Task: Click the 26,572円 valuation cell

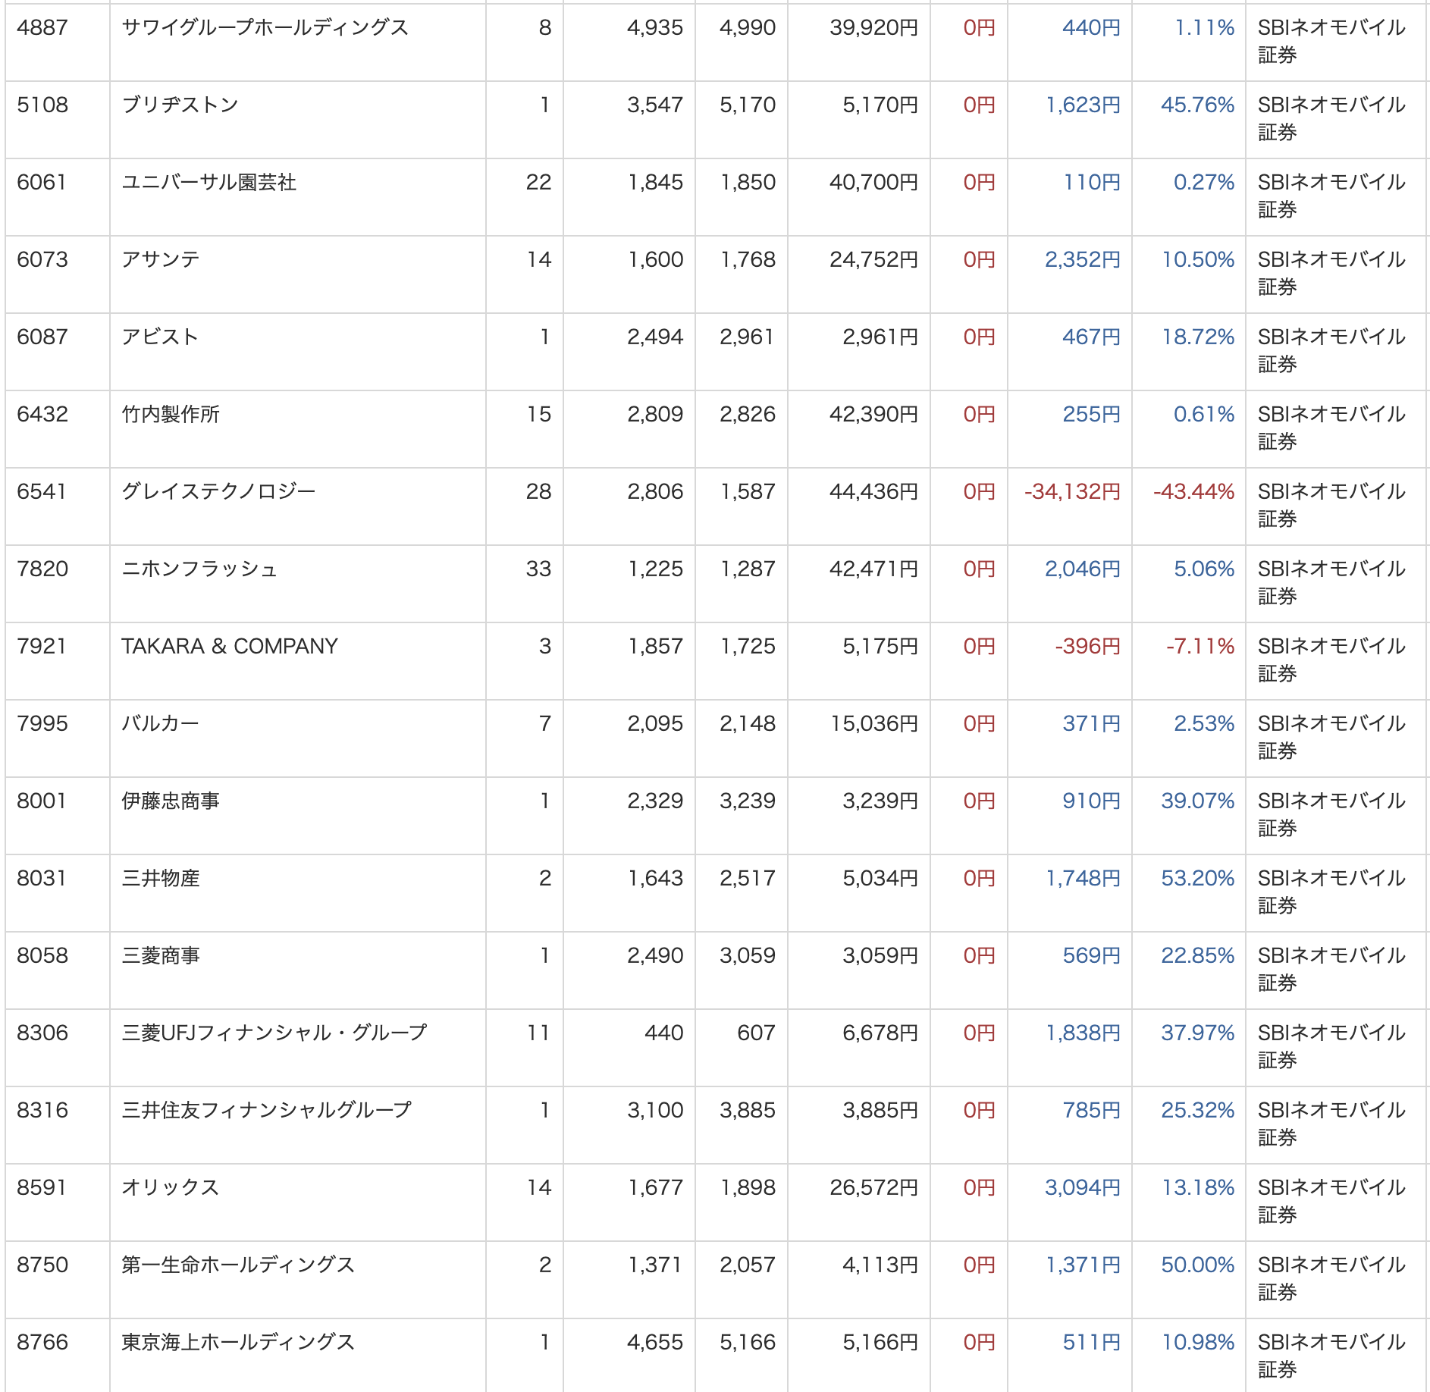Action: 873,1188
